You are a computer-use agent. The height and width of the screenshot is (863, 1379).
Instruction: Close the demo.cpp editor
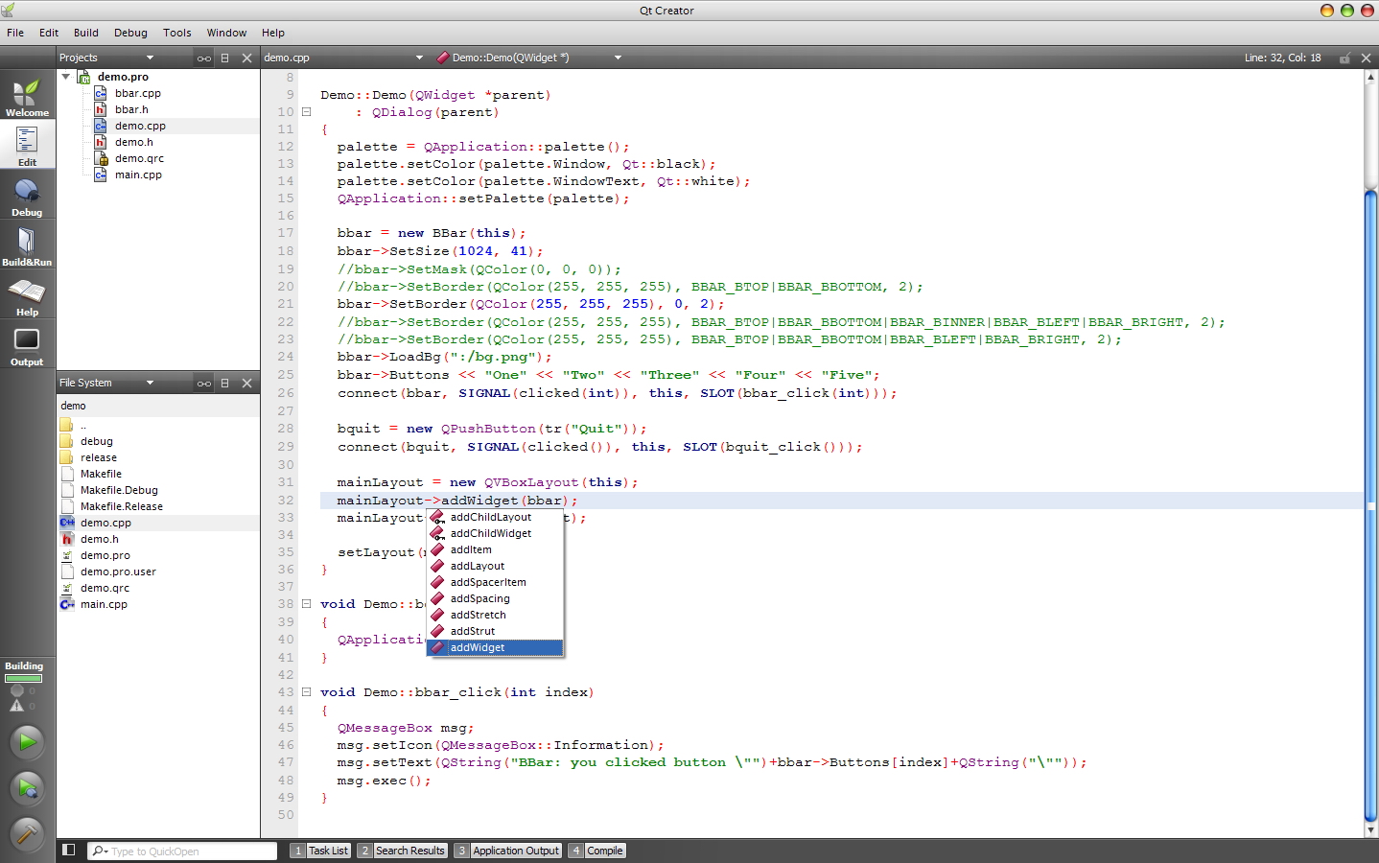[1367, 58]
